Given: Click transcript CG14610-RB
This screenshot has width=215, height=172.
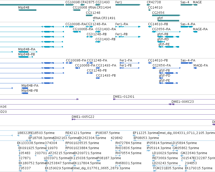Looking at the screenshot, I should coord(158,24).
